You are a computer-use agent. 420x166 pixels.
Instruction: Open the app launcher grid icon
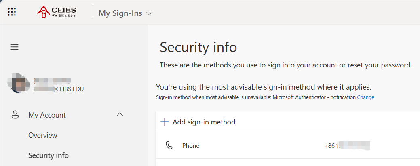coord(12,12)
